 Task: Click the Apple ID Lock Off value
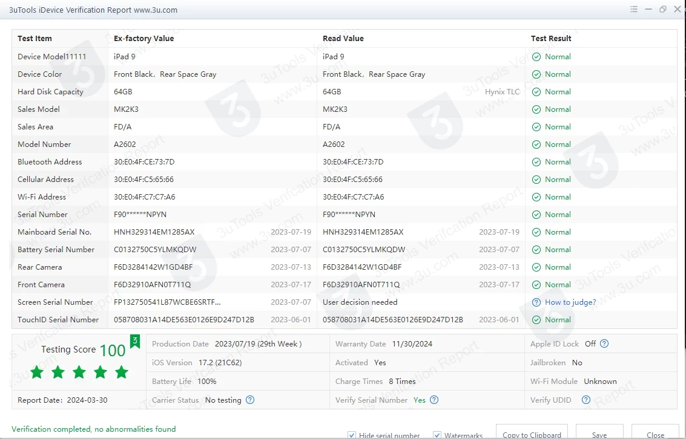pos(590,344)
